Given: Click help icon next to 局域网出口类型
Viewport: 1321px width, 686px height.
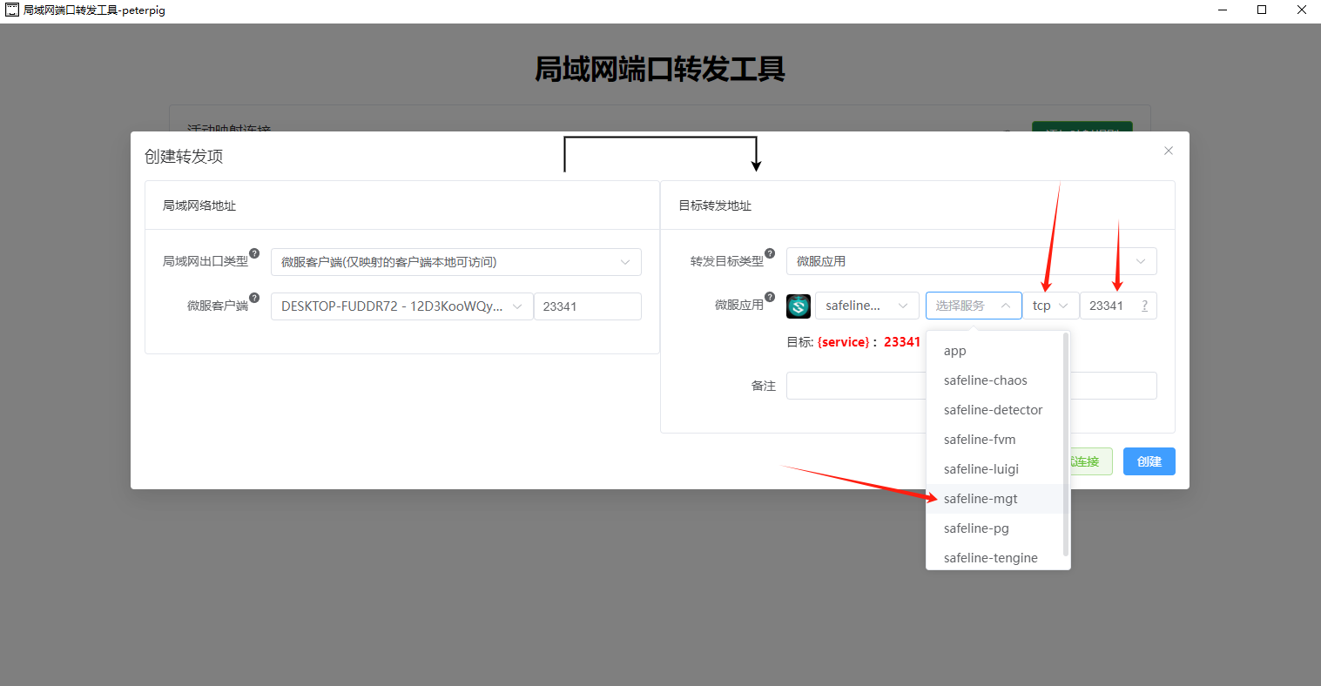Looking at the screenshot, I should tap(254, 253).
